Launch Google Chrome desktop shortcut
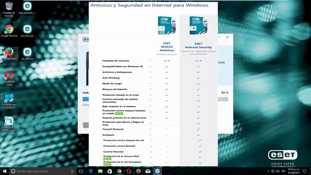Viewport: 311px width, 175px height. pyautogui.click(x=9, y=31)
